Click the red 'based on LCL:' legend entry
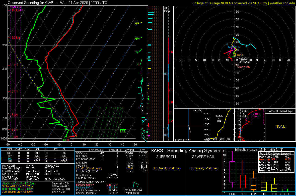296x196 pixels. click(267, 159)
